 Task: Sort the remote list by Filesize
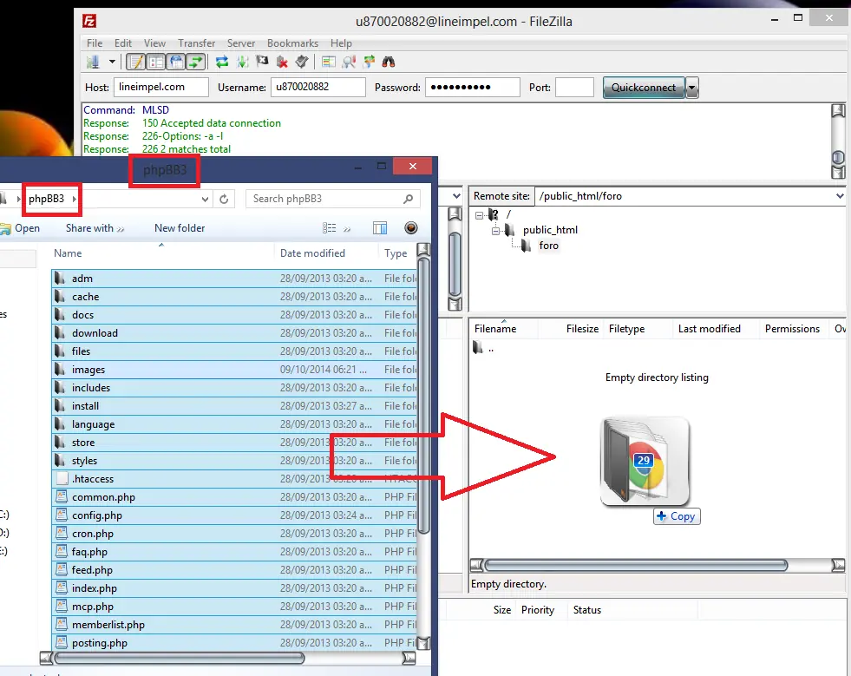point(582,329)
